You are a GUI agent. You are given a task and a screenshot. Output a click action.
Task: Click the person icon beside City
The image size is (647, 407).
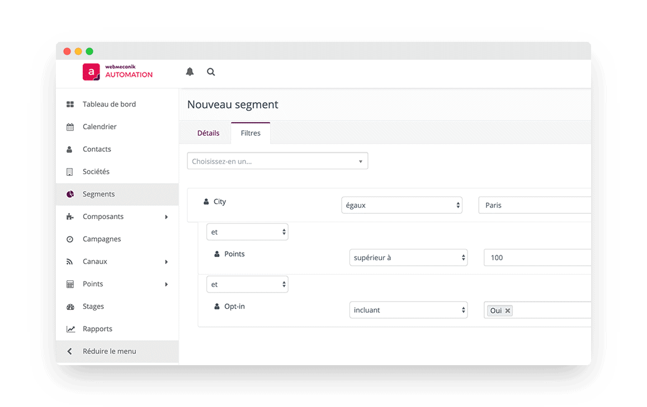coord(206,202)
